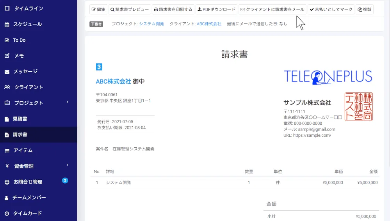
Task: Click the 〒104-0061 postal code text
Action: click(107, 95)
